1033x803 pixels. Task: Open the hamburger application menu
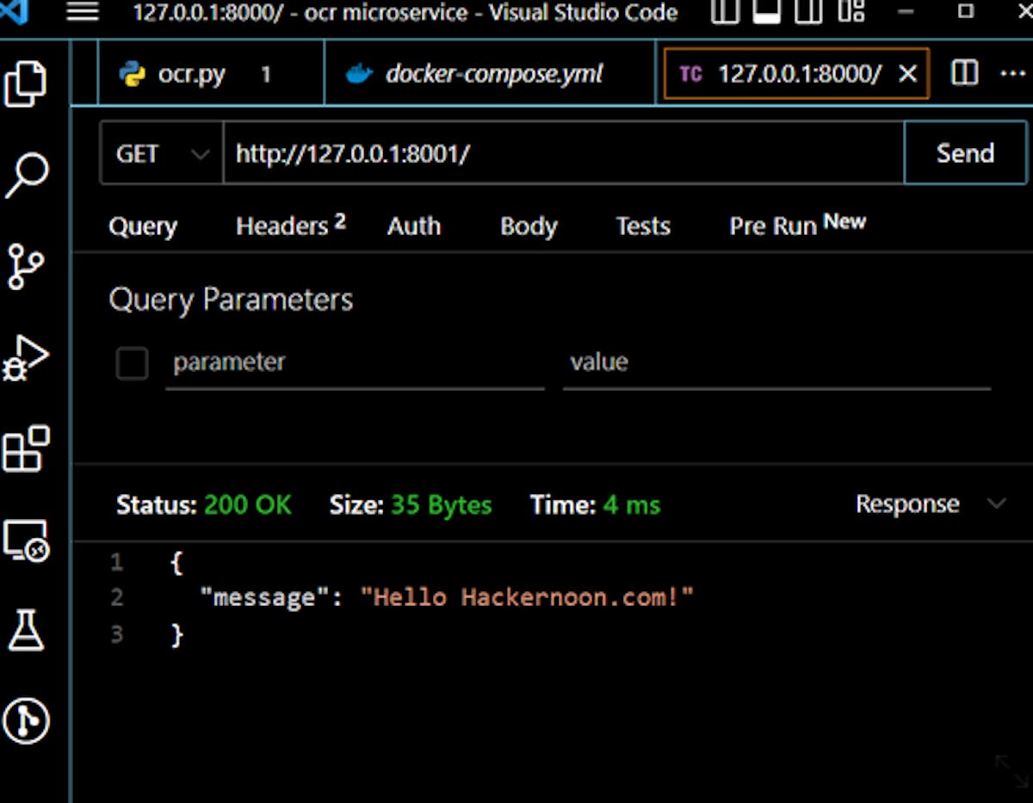(83, 12)
